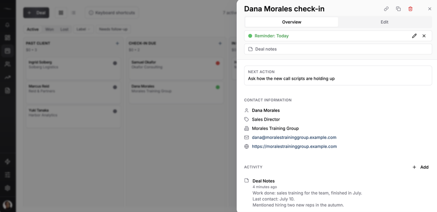The width and height of the screenshot is (437, 212).
Task: Click the CHECK-IN DUE column header
Action: pyautogui.click(x=142, y=43)
